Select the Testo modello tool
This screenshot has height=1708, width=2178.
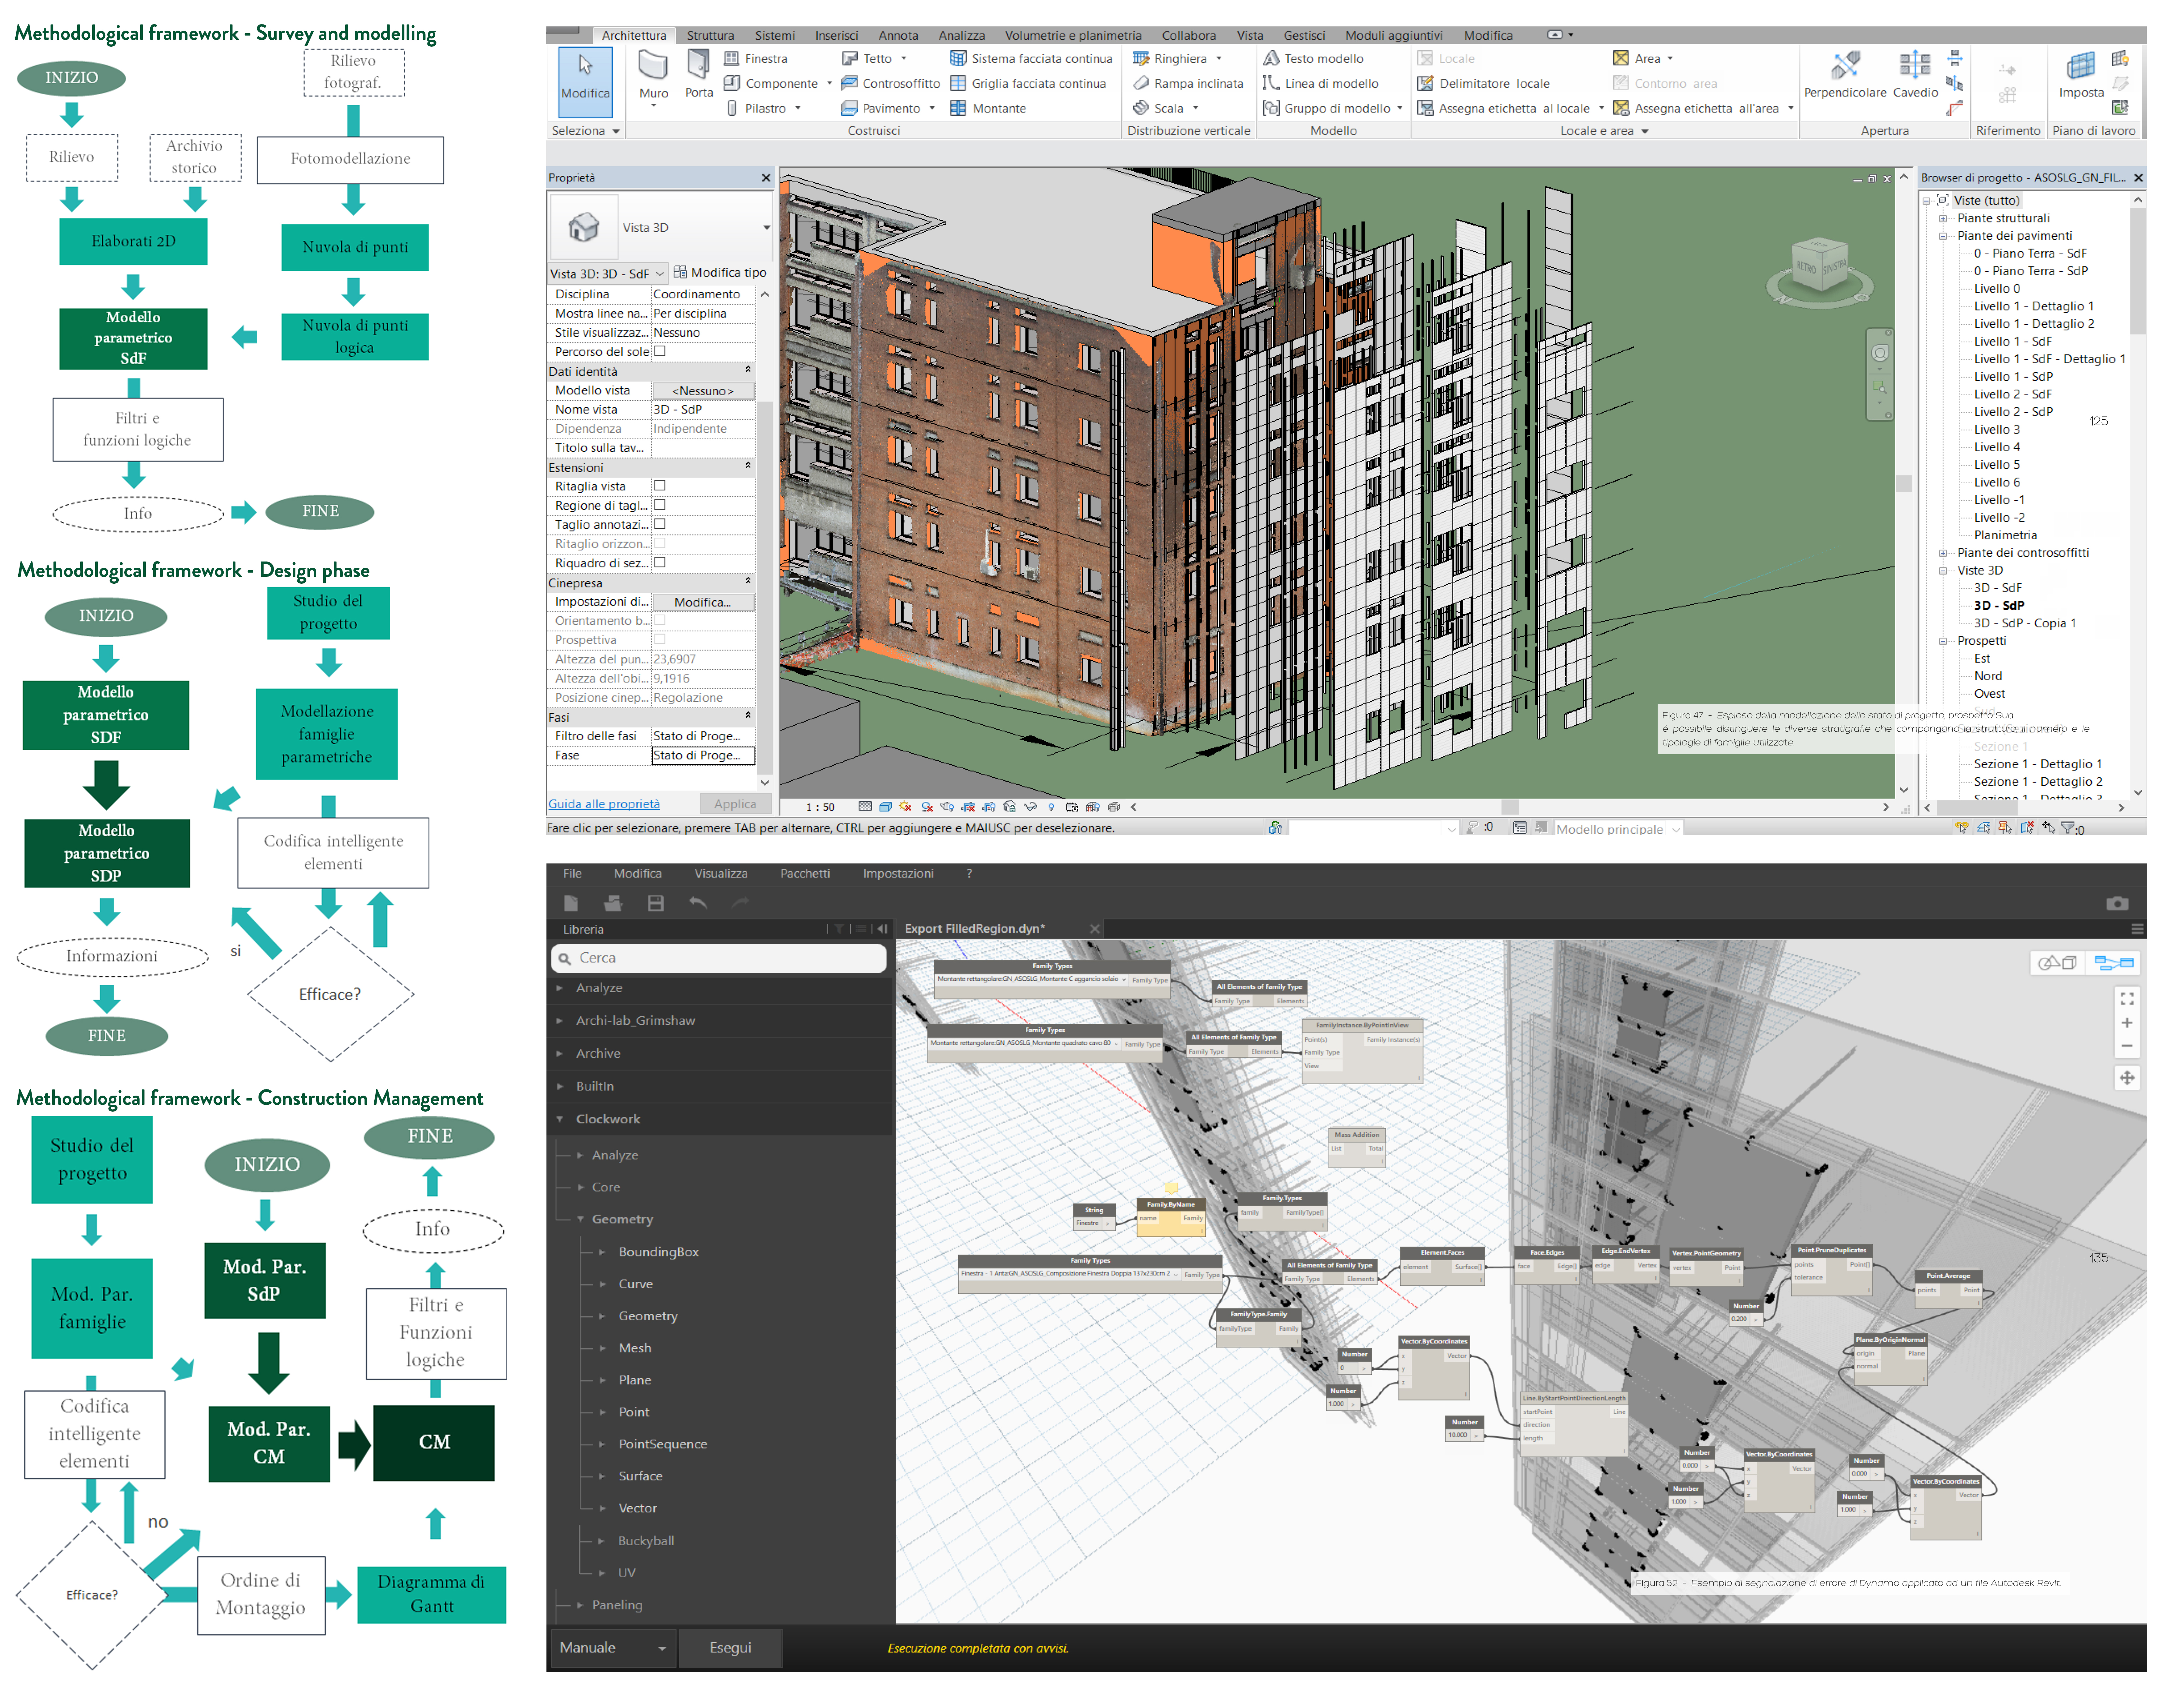point(1313,59)
